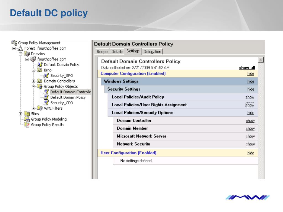The image size is (283, 212).
Task: Expand the Sites tree node
Action: click(20, 114)
